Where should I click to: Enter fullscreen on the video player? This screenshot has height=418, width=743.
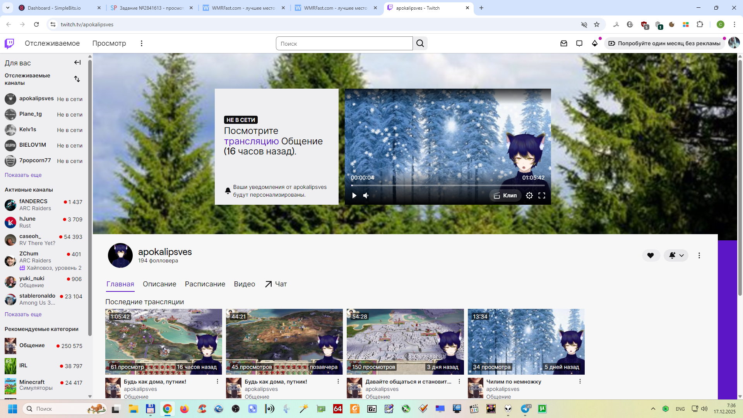(x=542, y=195)
